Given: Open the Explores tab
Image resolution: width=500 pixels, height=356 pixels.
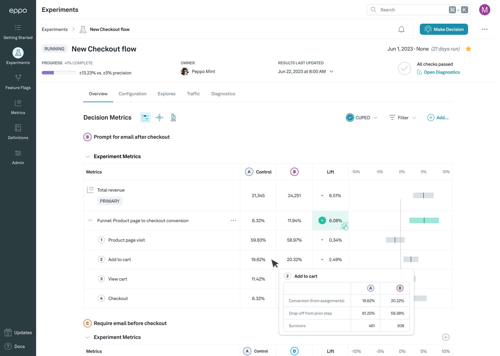Looking at the screenshot, I should (x=167, y=94).
